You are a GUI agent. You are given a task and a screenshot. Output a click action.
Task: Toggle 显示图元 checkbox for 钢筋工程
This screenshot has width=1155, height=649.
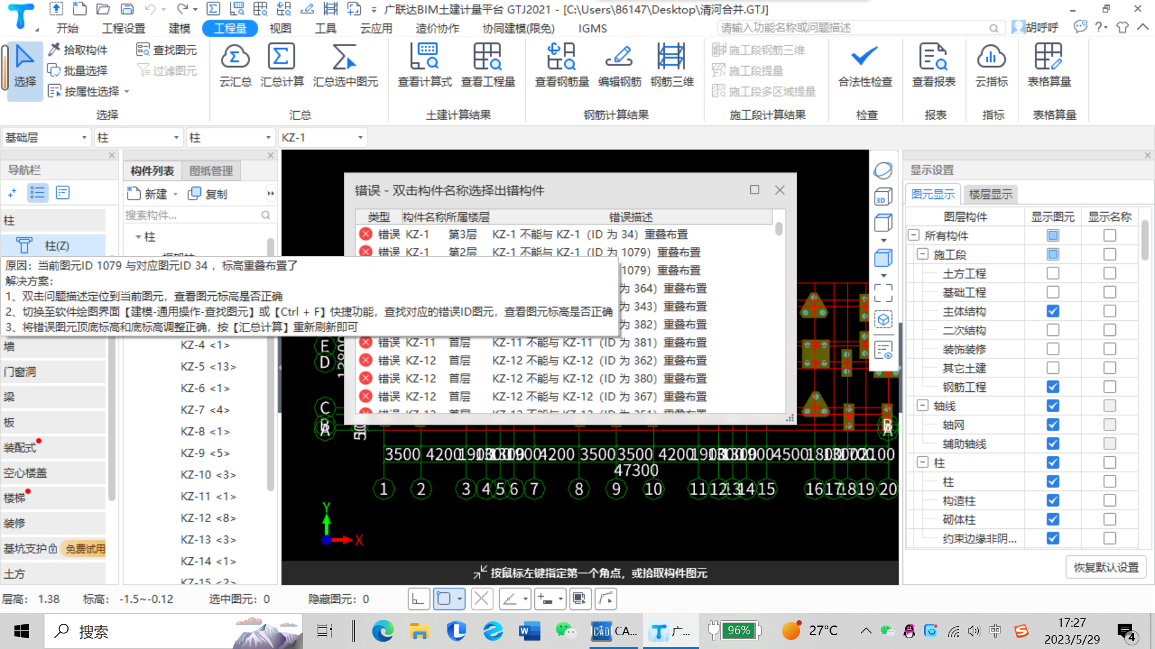(1053, 387)
